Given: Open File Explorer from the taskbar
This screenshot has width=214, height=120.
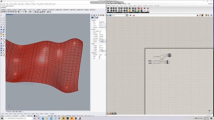Looking at the screenshot, I should point(47,118).
